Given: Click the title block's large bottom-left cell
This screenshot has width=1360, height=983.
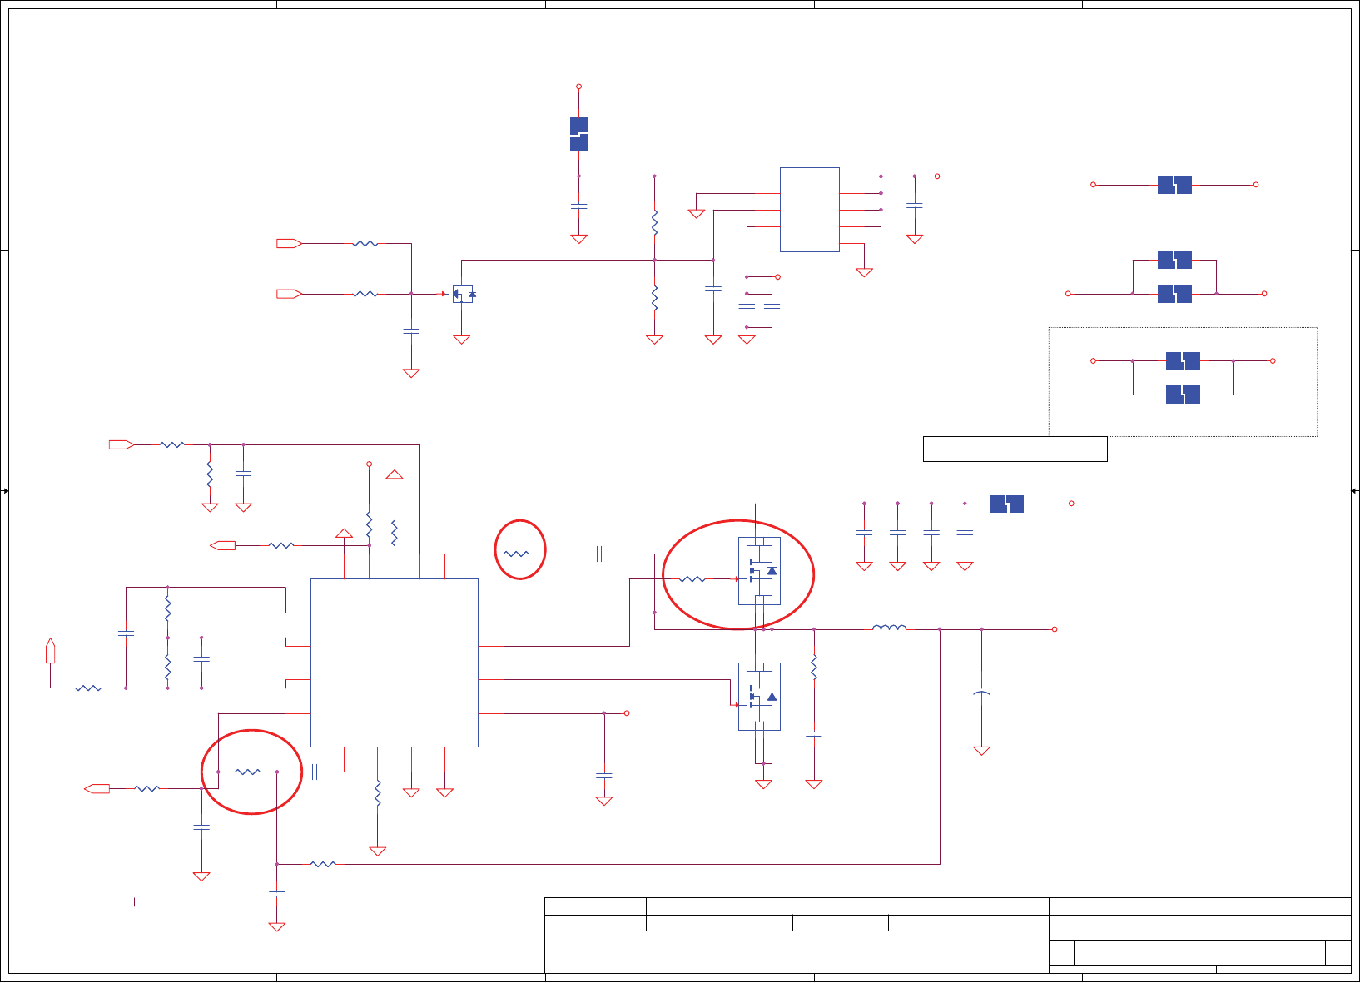Looking at the screenshot, I should [797, 952].
